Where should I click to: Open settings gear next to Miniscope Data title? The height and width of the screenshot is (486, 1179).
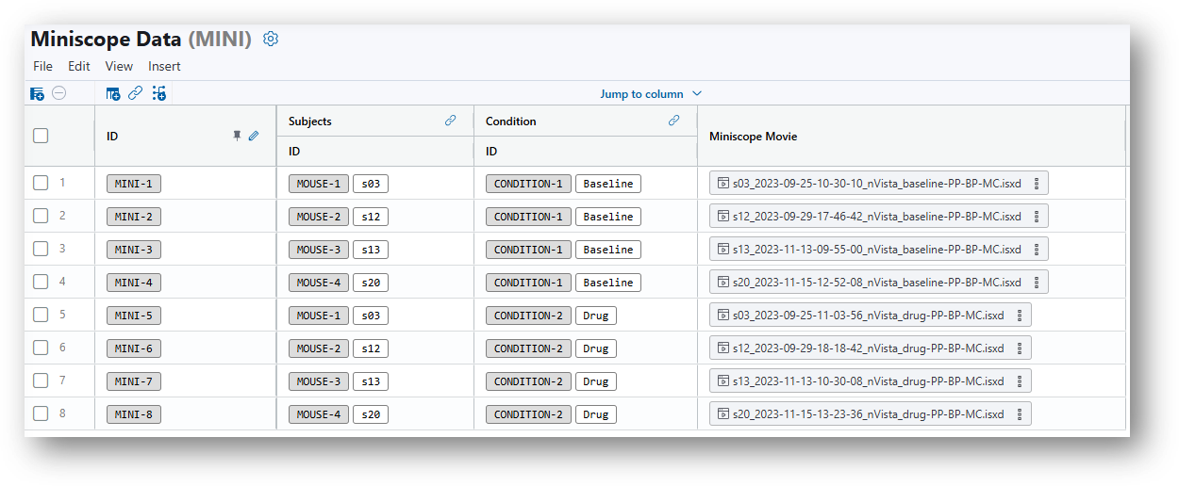tap(271, 39)
